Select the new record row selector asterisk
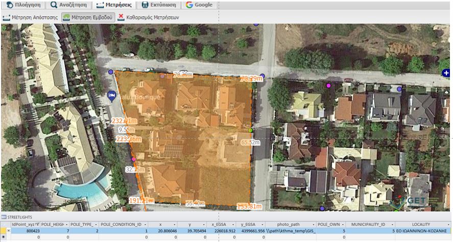The height and width of the screenshot is (242, 453). pos(3,237)
